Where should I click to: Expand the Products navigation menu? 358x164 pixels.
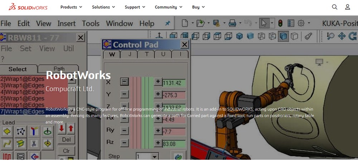coord(71,7)
